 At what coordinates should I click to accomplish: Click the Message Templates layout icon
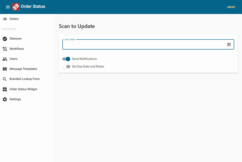(5, 69)
